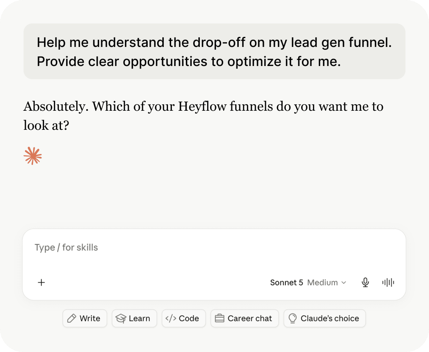This screenshot has width=429, height=352.
Task: Click Claude's reply mentioning Heyflow funnels
Action: click(203, 116)
